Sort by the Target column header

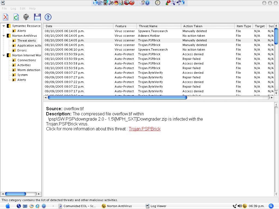(260, 26)
